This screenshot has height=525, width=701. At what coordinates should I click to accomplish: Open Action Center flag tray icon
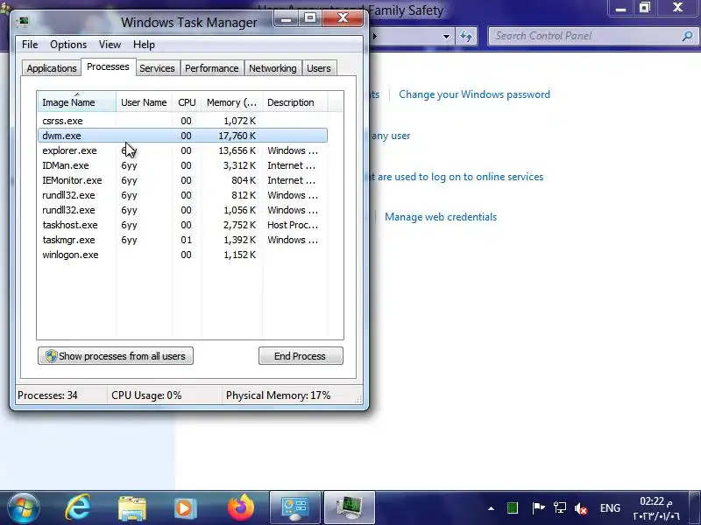[538, 507]
